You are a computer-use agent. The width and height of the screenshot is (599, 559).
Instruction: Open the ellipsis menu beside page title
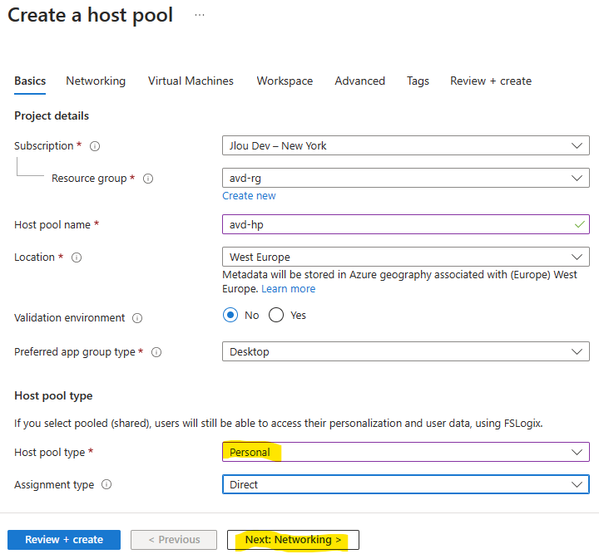click(x=200, y=15)
